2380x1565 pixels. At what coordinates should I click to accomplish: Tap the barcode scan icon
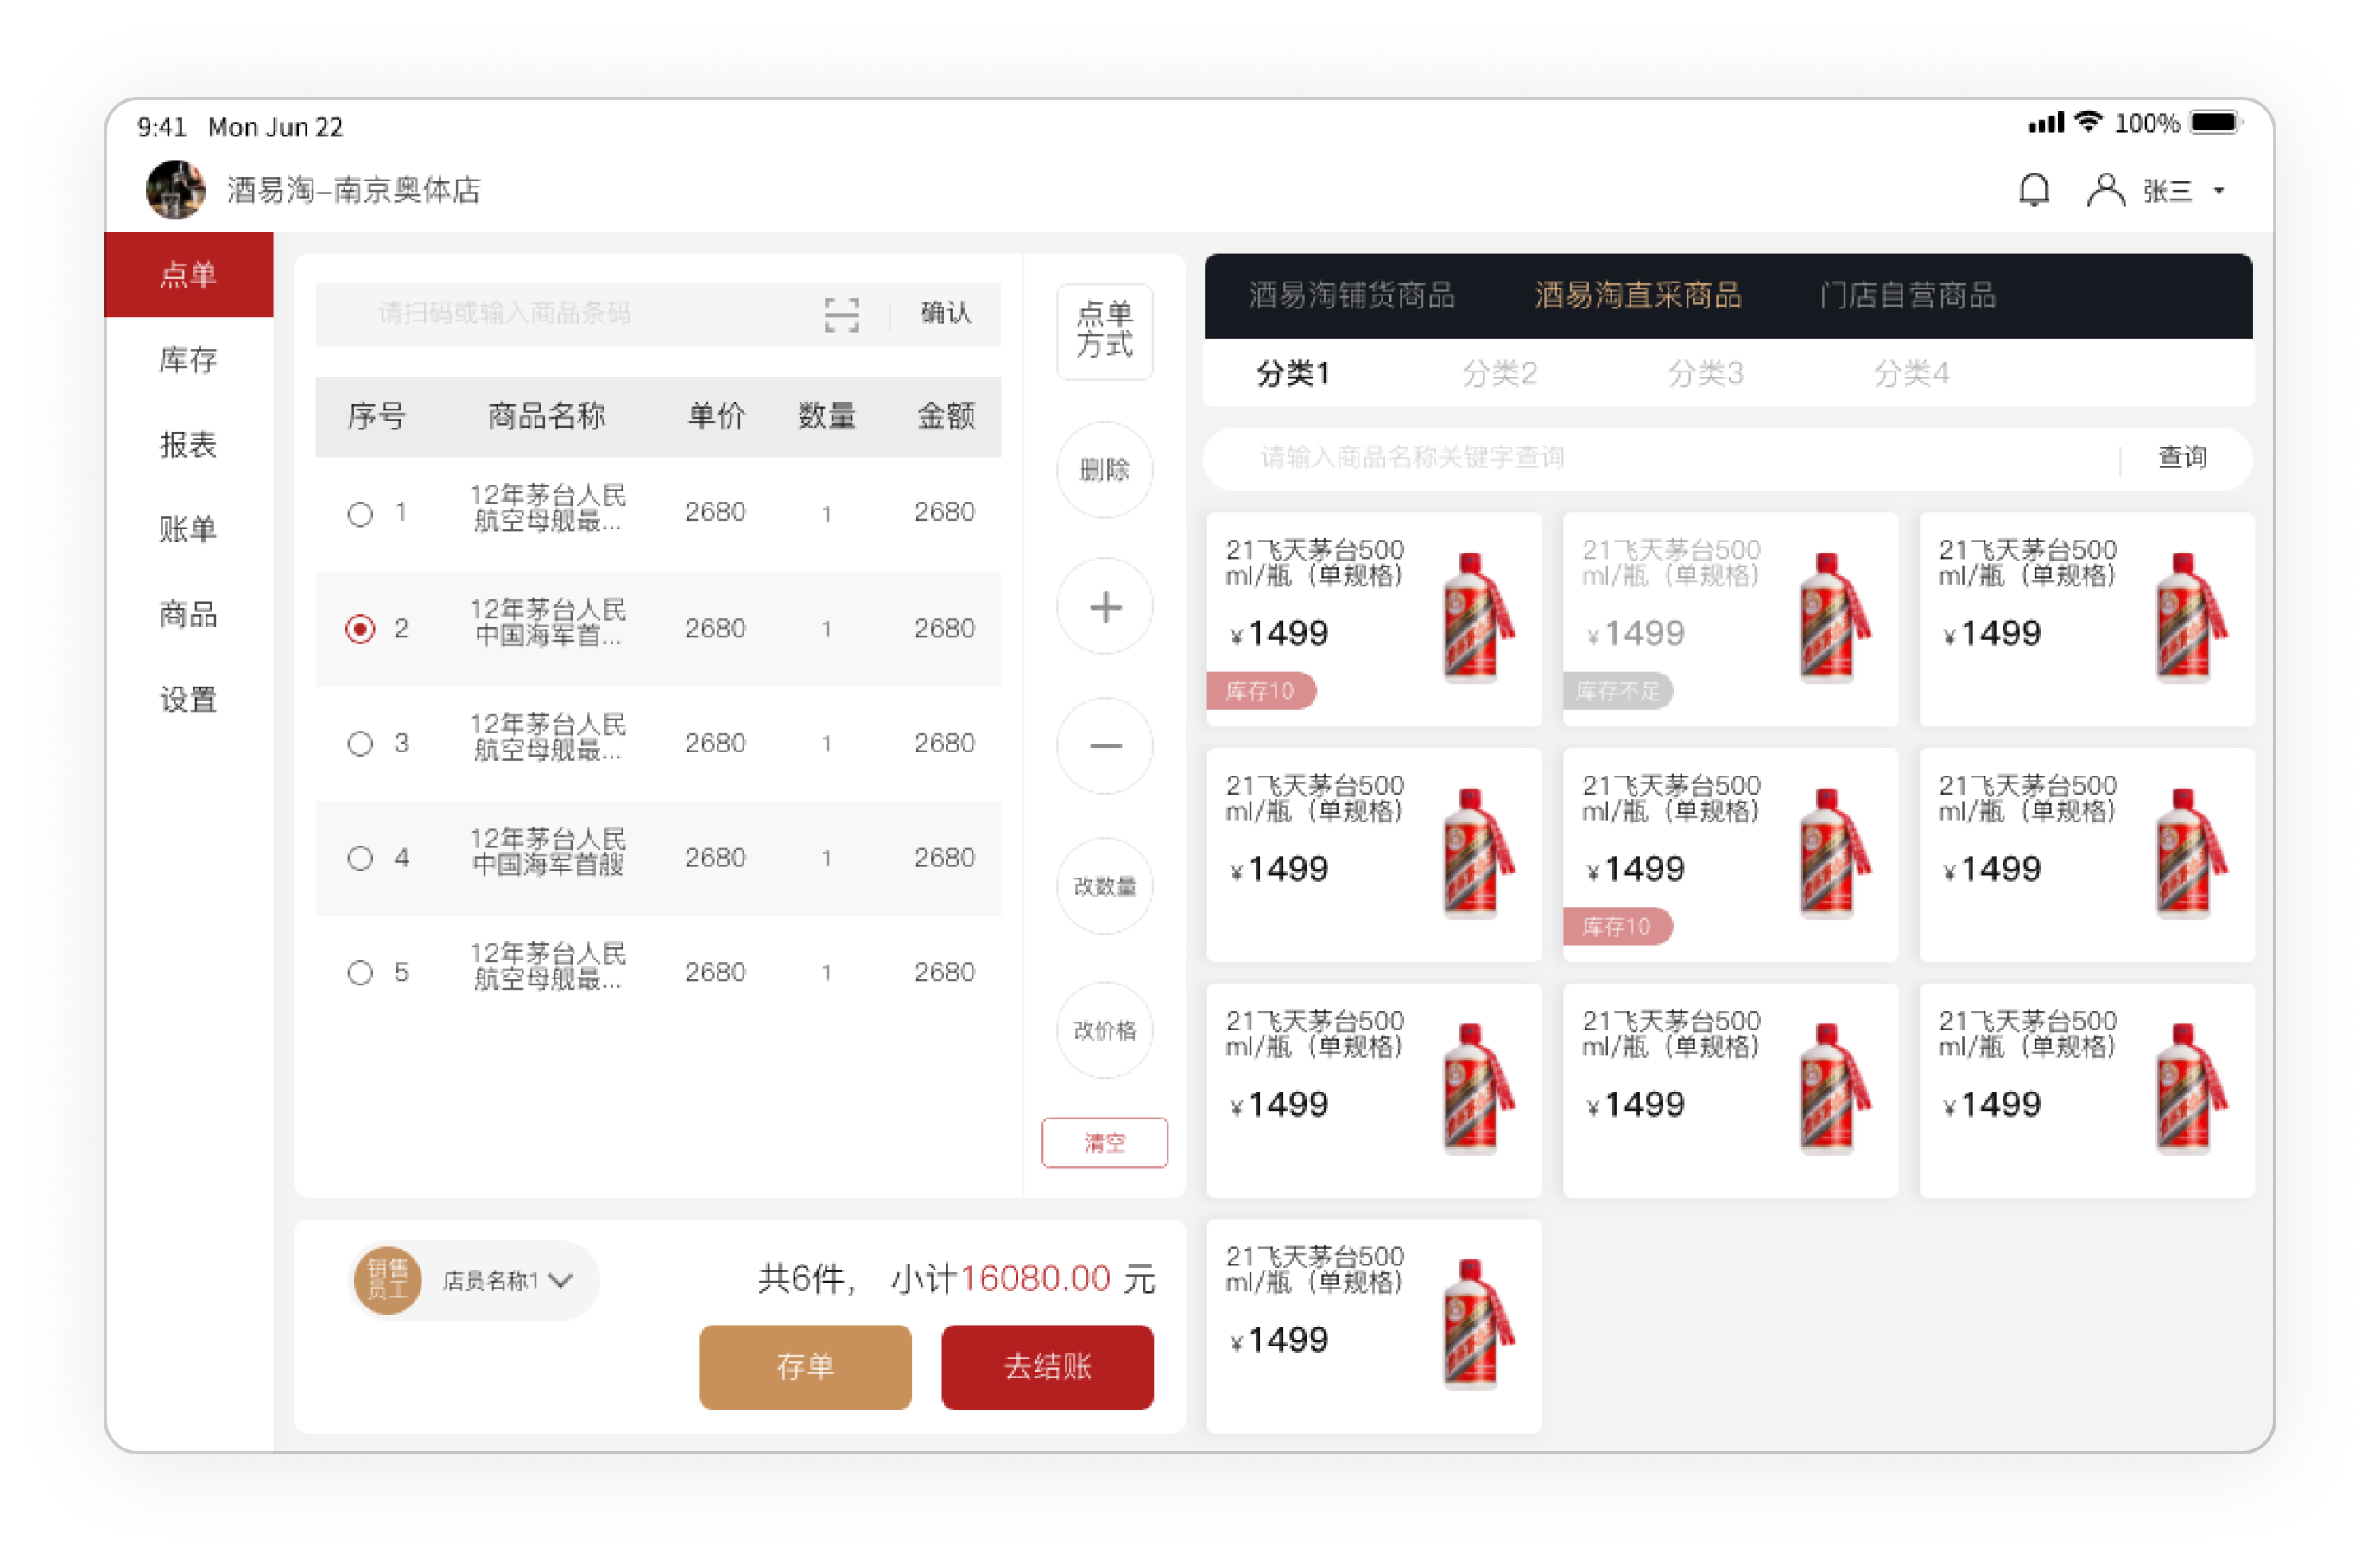pyautogui.click(x=841, y=314)
